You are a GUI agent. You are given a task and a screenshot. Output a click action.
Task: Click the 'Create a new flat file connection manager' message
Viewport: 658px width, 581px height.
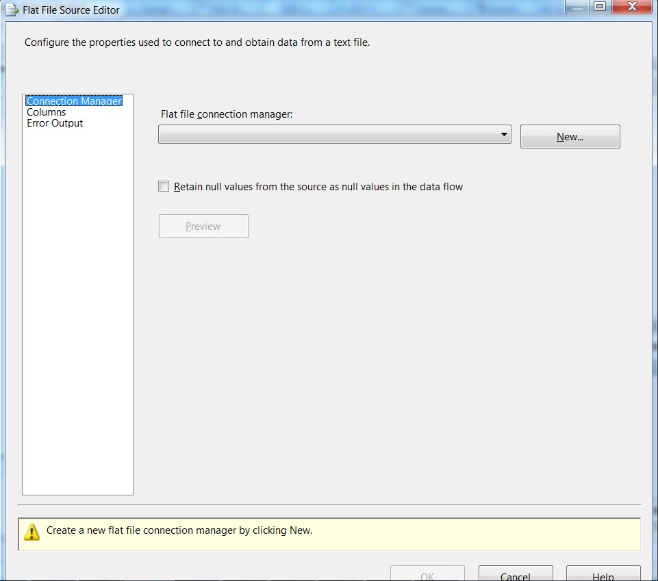click(179, 530)
